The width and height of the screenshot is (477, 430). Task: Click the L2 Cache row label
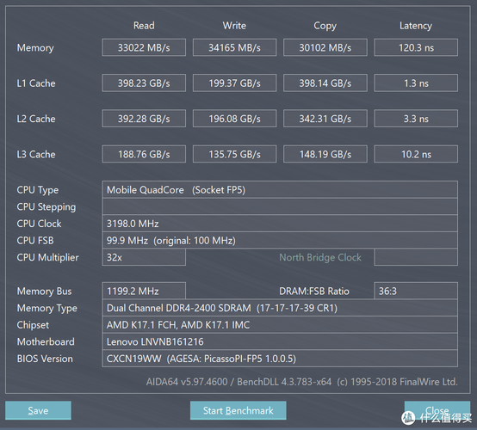[36, 119]
